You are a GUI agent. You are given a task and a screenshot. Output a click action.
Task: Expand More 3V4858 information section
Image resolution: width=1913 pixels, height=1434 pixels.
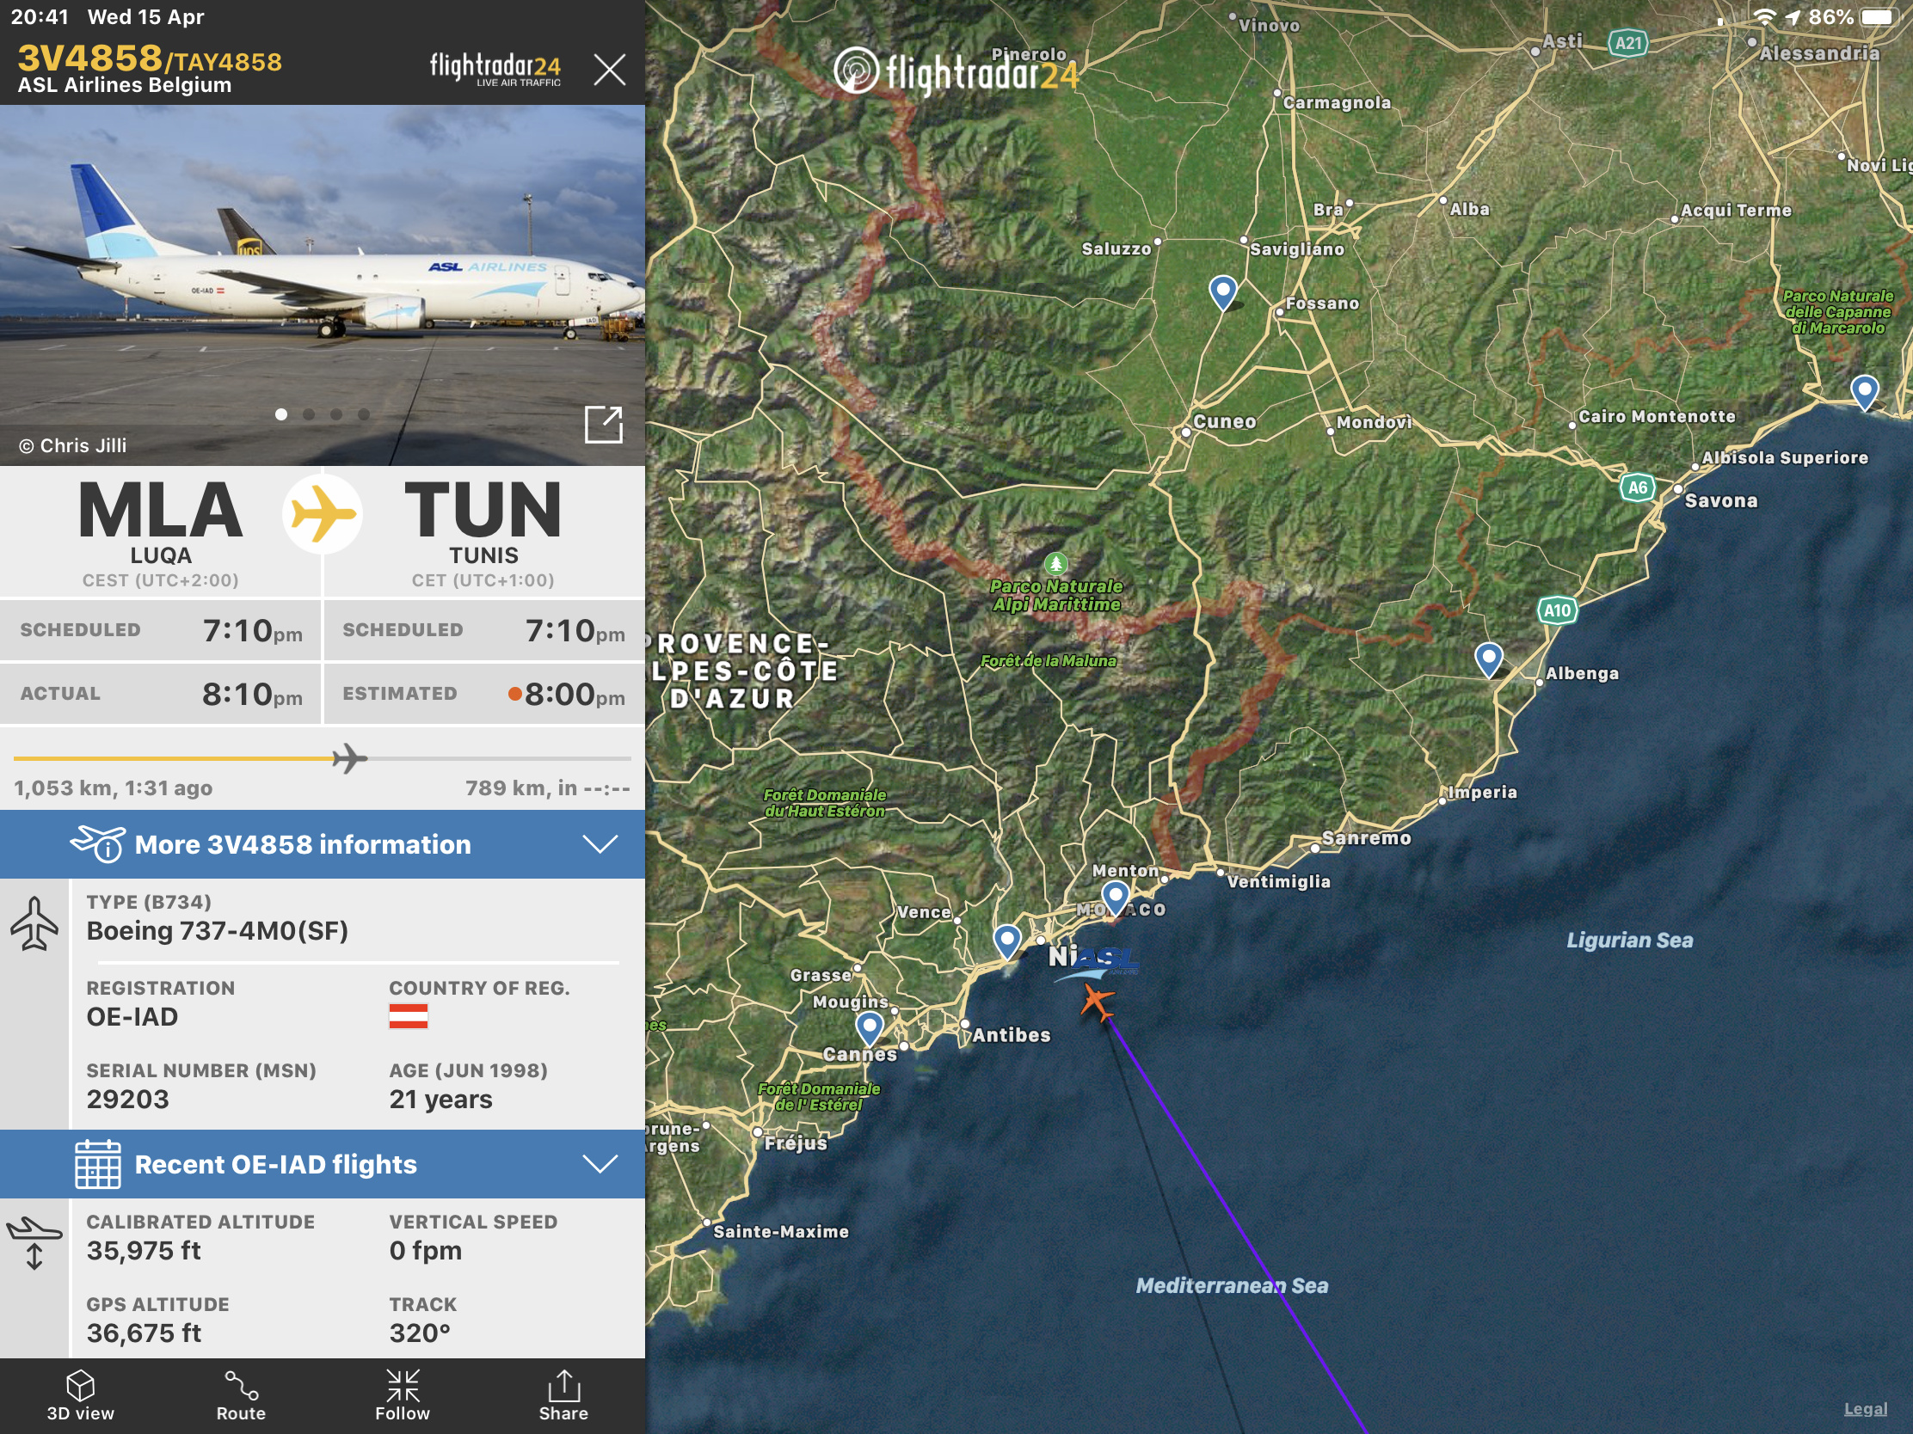click(323, 844)
